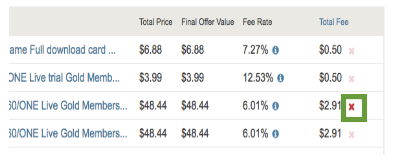Select the Total Price column header
Image resolution: width=395 pixels, height=162 pixels.
pyautogui.click(x=156, y=22)
